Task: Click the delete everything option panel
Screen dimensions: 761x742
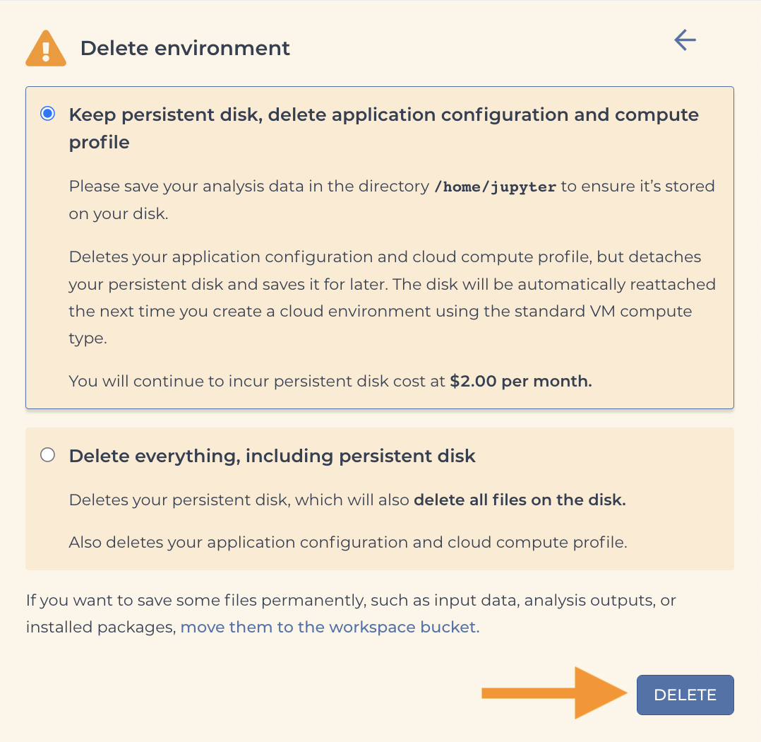Action: click(380, 499)
